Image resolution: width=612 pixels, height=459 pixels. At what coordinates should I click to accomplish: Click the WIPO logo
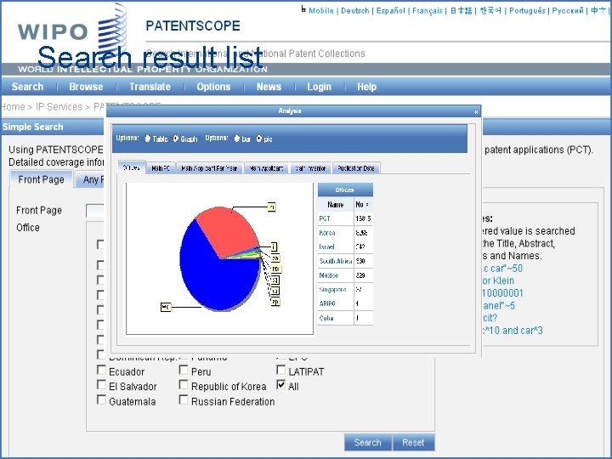coord(72,31)
